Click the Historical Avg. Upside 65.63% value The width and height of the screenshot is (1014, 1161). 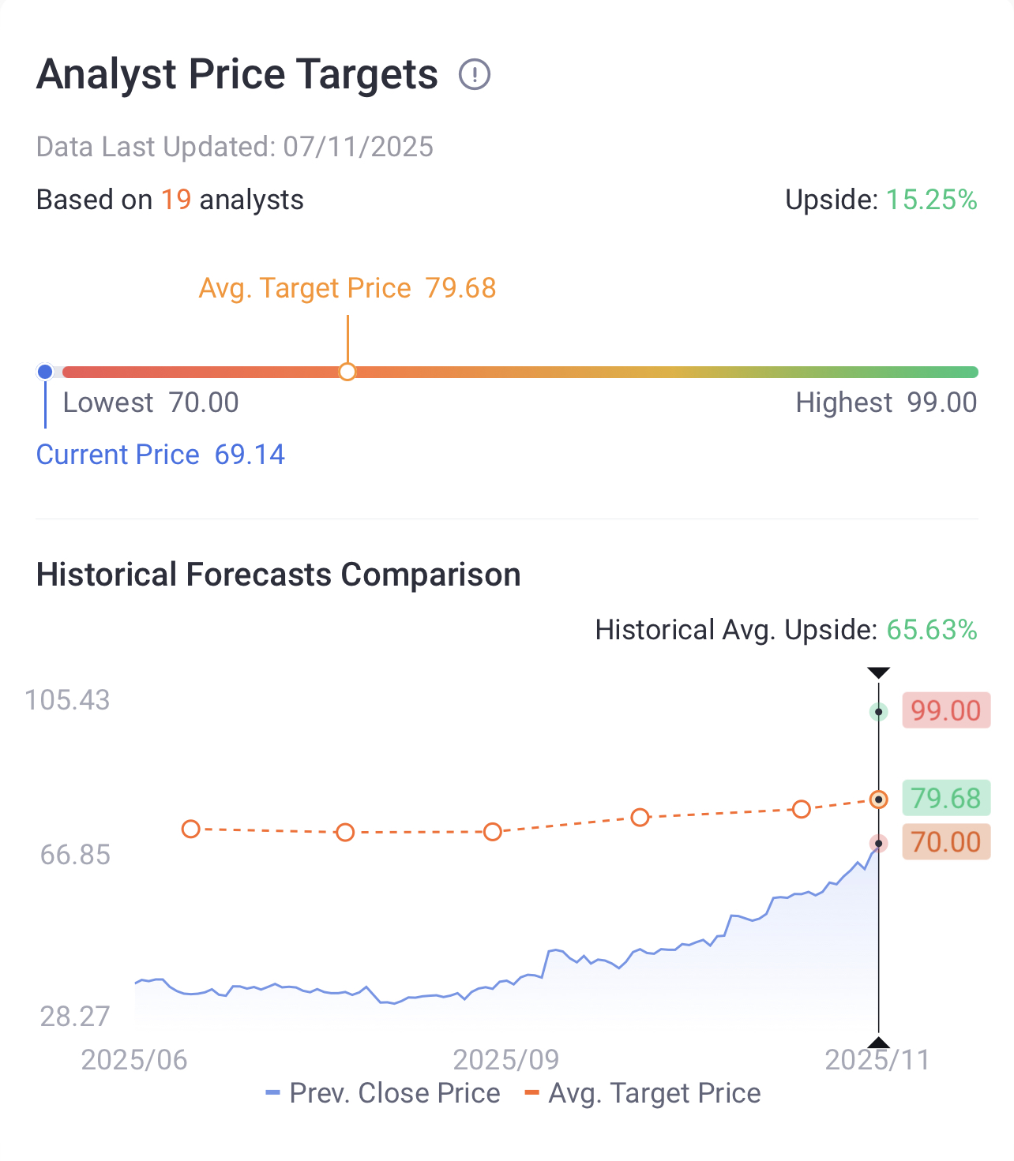click(x=931, y=630)
